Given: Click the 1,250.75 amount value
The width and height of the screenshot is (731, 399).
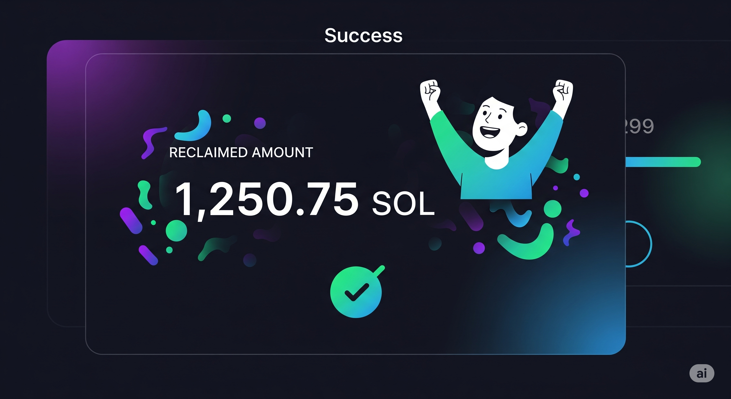Looking at the screenshot, I should pos(266,199).
